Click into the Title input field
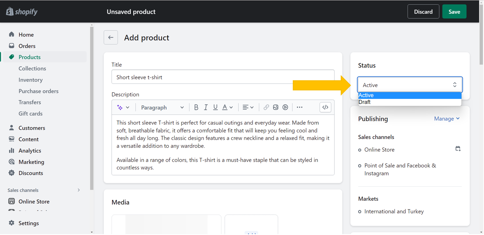484x235 pixels. pyautogui.click(x=223, y=77)
